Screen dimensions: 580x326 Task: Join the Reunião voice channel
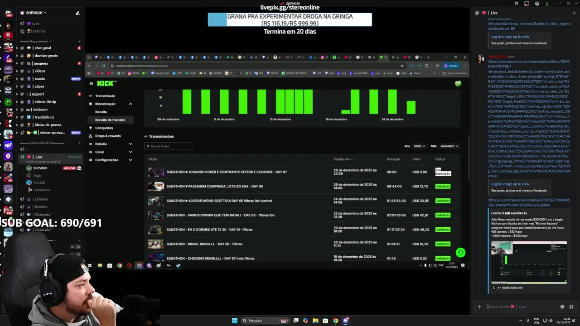point(50,207)
